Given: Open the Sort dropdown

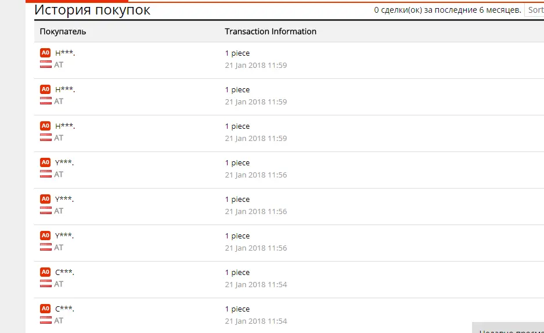Looking at the screenshot, I should pos(534,10).
